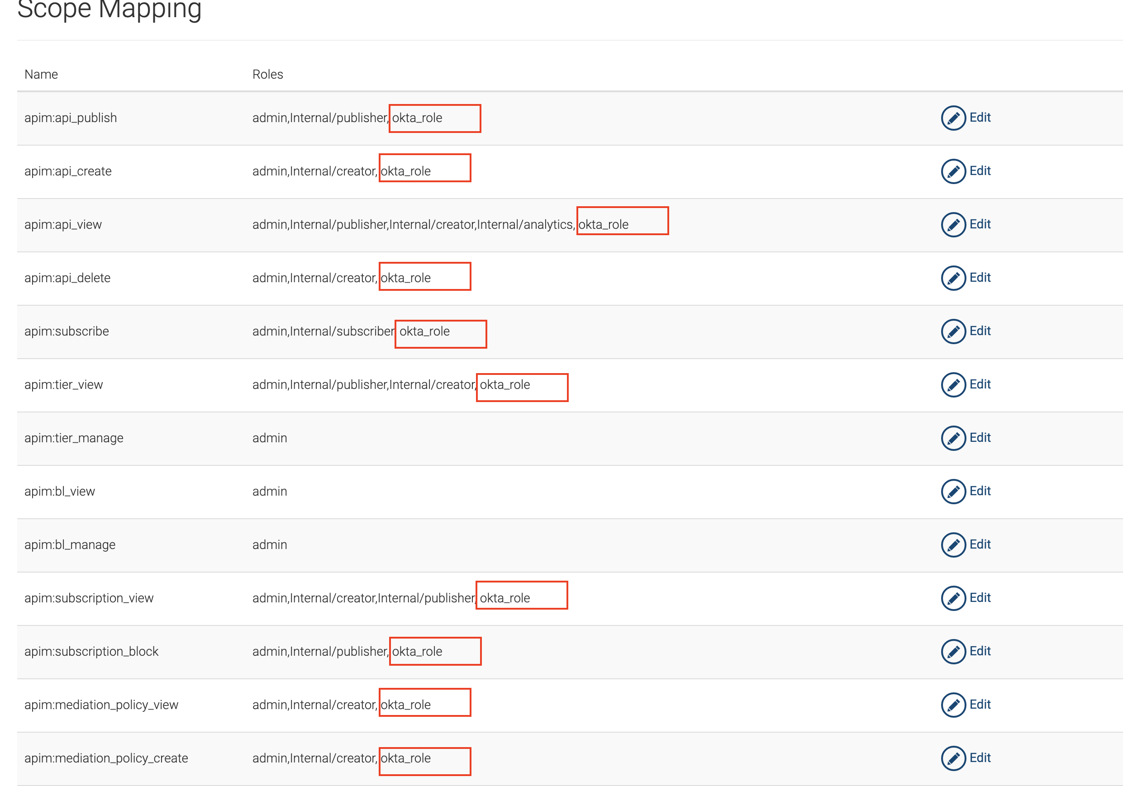Click the pencil edit icon for apim:api_publish
The width and height of the screenshot is (1123, 786).
pos(953,118)
